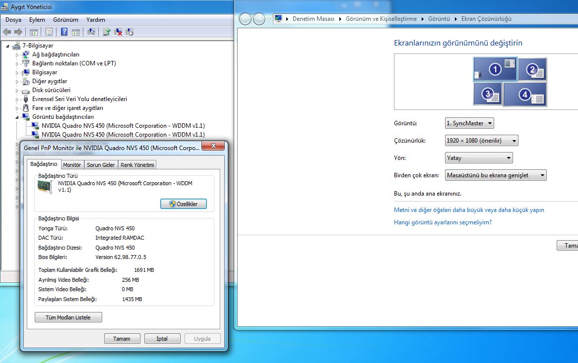Click the Bios value Version 62.98.77.0.5

tap(121, 257)
